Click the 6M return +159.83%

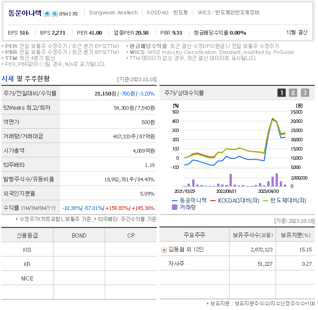117,208
